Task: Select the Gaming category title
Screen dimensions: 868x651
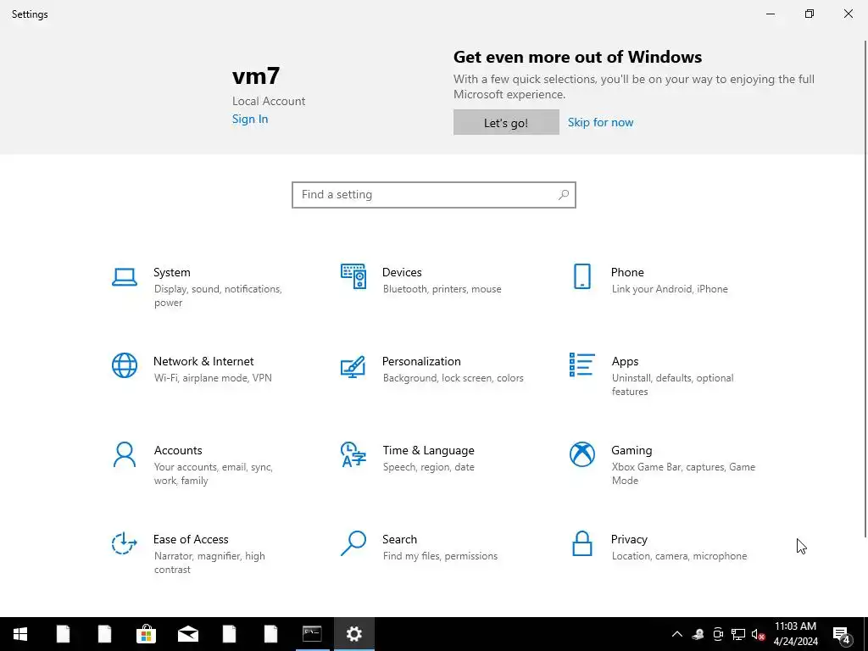Action: tap(632, 451)
